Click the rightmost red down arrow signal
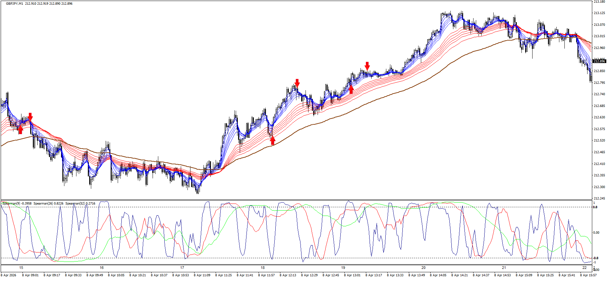The image size is (609, 284). click(367, 66)
